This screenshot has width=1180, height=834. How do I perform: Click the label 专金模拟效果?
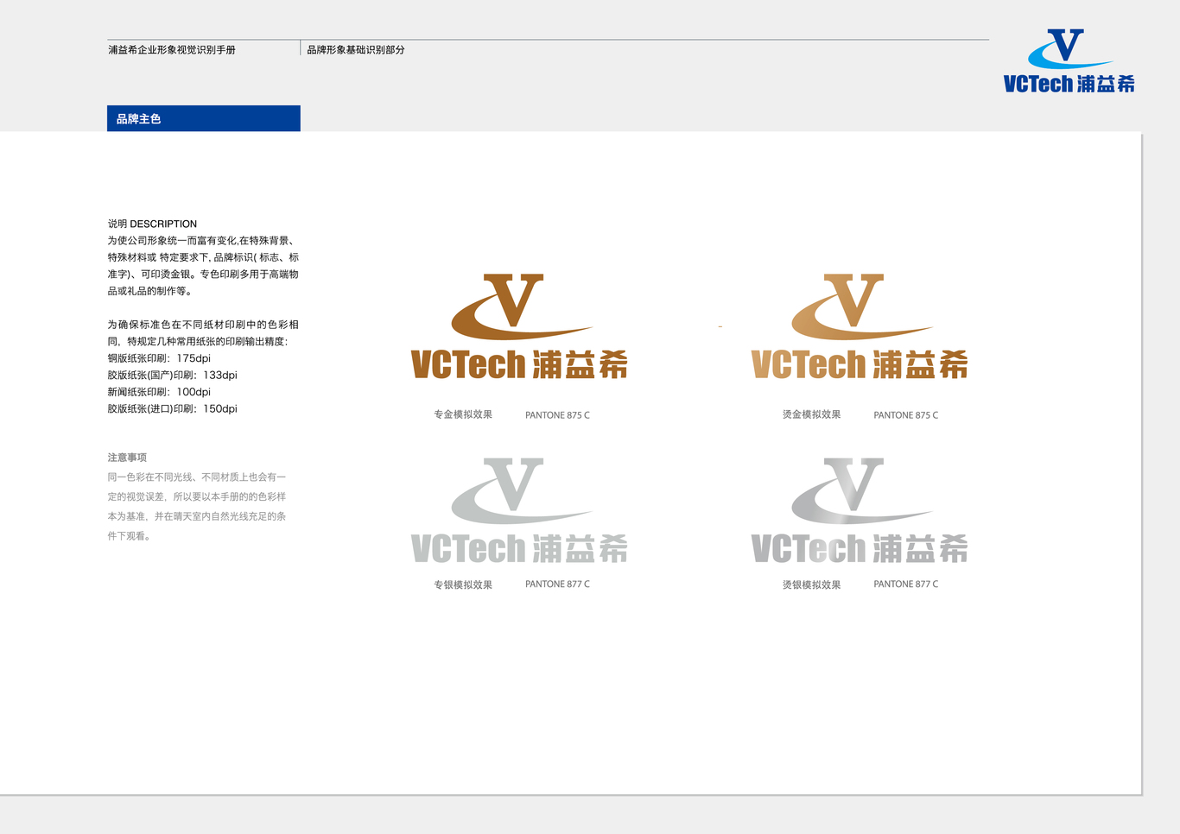coord(463,414)
